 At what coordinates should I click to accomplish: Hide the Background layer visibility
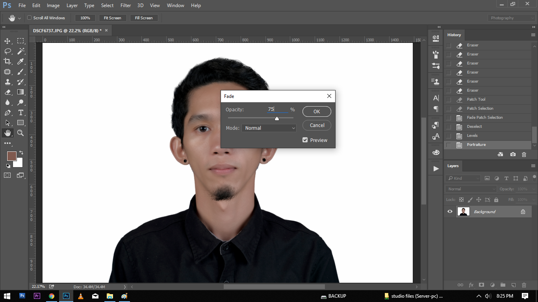(450, 212)
